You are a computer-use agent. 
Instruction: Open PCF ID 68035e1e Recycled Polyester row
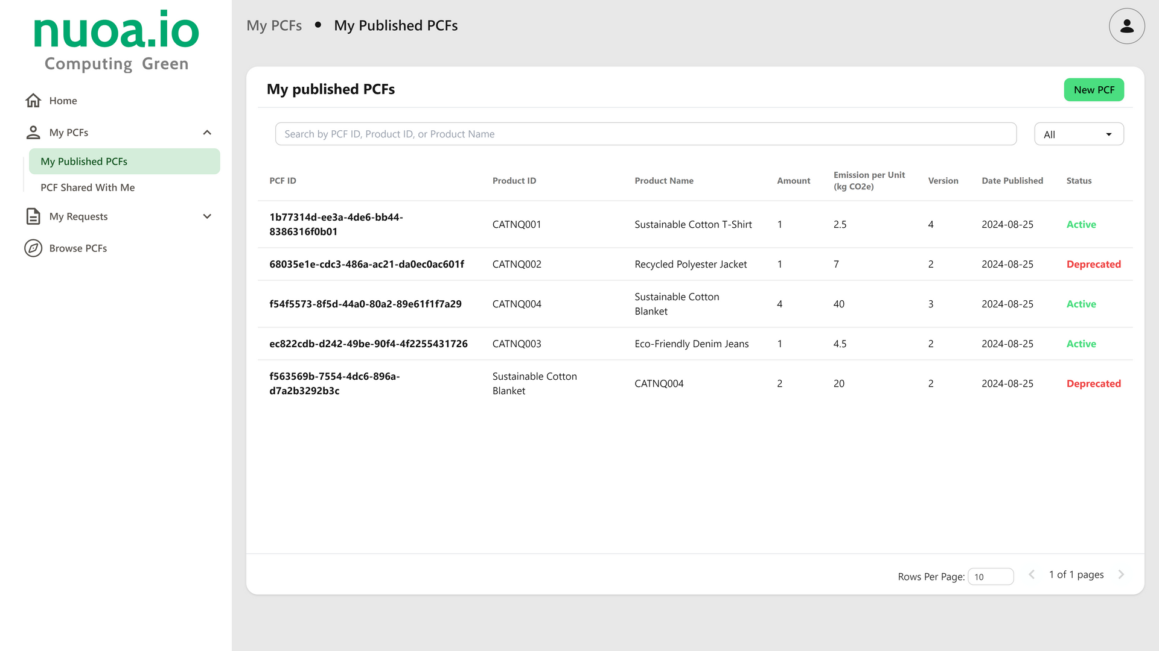[366, 264]
